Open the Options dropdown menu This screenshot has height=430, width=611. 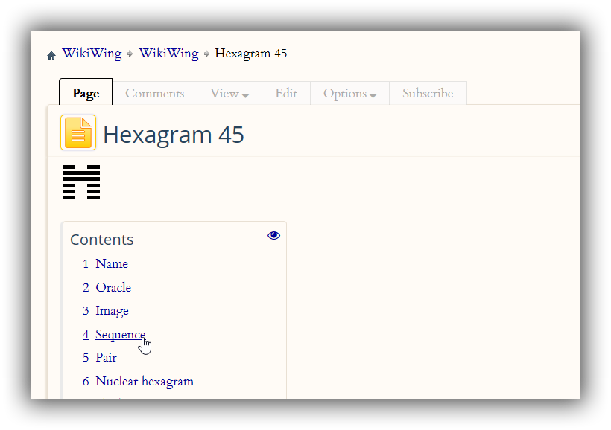[x=349, y=94]
